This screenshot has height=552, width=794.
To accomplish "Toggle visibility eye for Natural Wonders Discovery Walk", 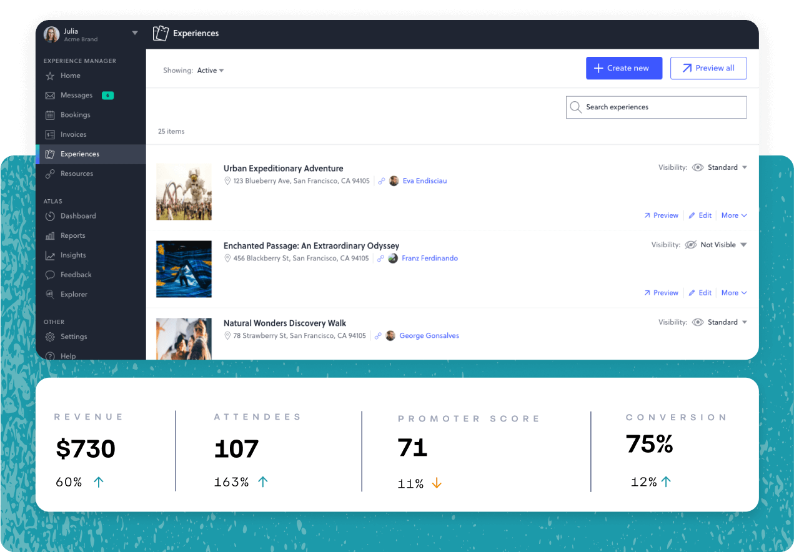I will coord(698,322).
